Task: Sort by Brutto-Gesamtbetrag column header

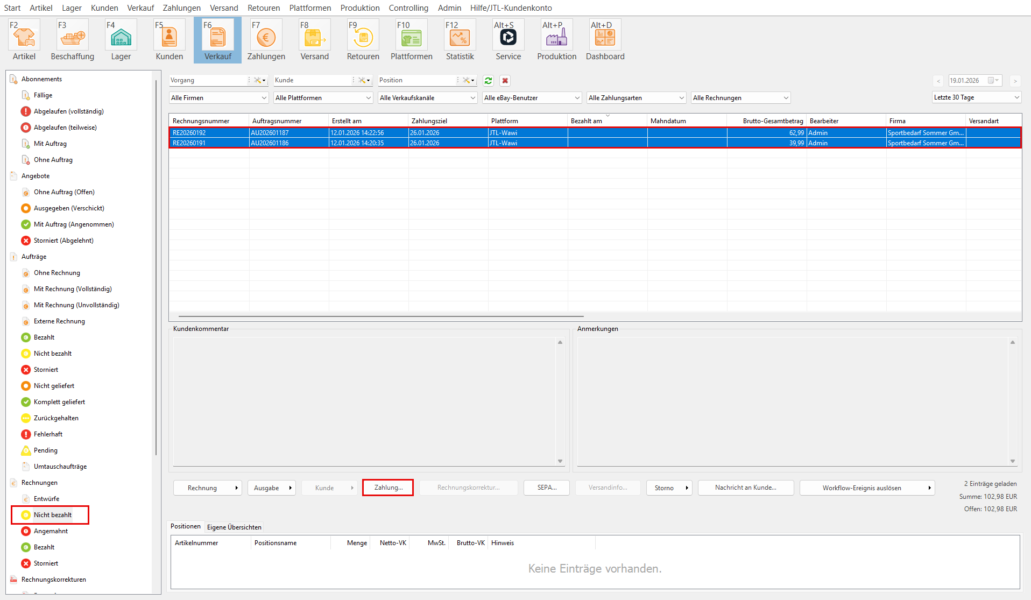Action: click(x=772, y=121)
